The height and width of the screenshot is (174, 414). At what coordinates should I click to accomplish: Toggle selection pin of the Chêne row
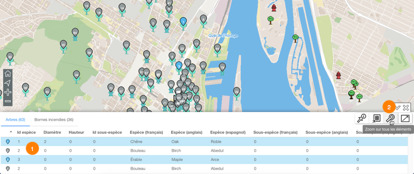click(x=8, y=142)
